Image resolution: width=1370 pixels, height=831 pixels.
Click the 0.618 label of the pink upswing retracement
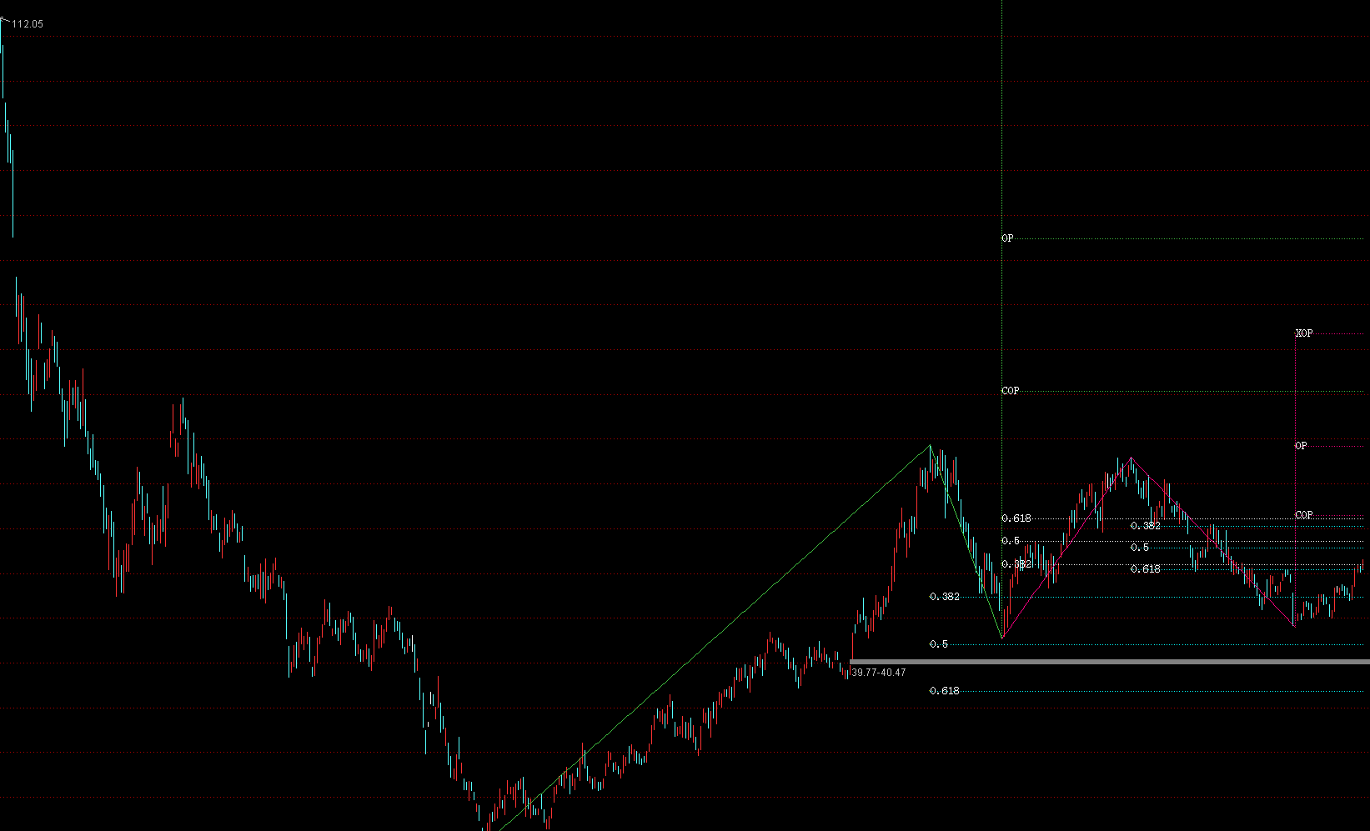tap(1146, 568)
